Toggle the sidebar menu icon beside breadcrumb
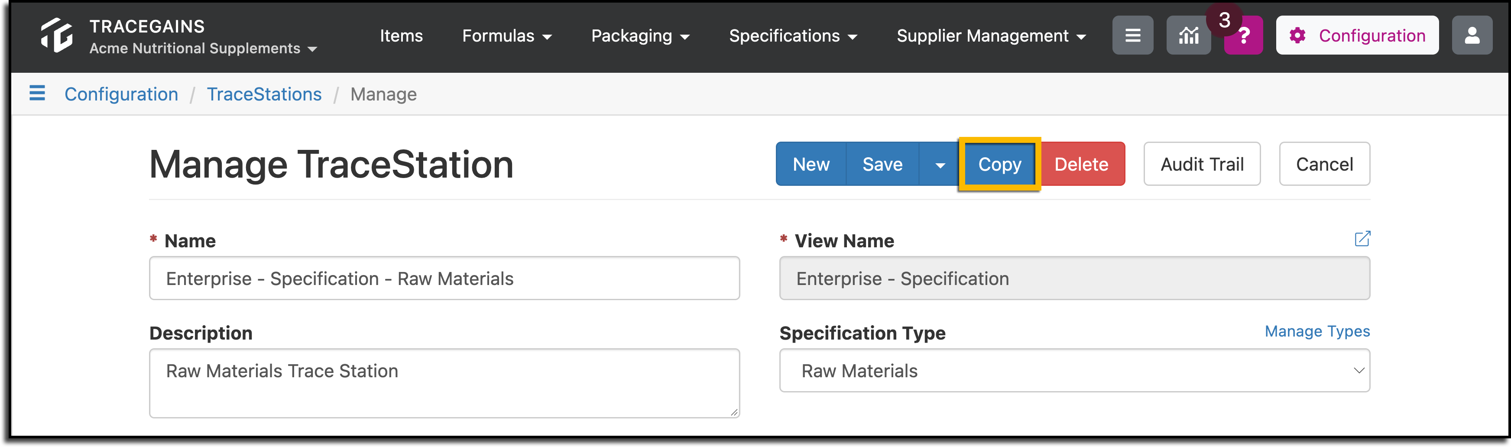The height and width of the screenshot is (447, 1511). tap(37, 93)
